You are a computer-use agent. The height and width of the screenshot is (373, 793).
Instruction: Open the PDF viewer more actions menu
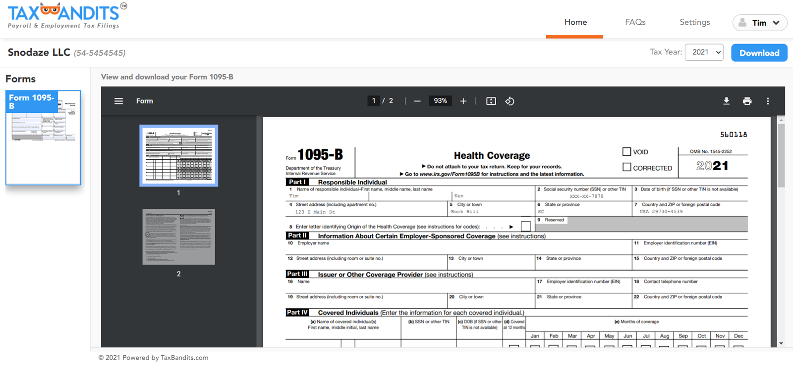768,101
